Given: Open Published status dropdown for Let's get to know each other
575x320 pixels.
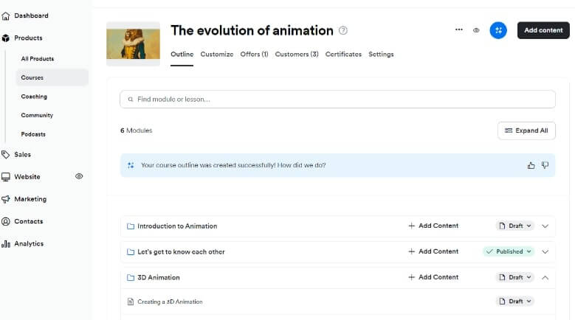Looking at the screenshot, I should (509, 251).
